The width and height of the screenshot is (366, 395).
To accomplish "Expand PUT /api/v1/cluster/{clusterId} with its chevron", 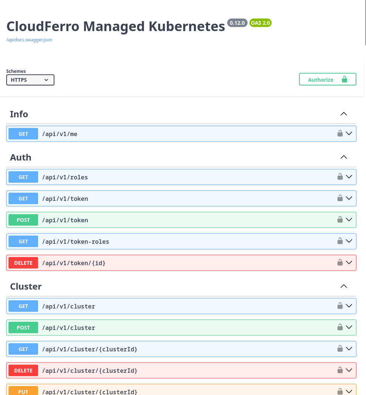I will 349,392.
